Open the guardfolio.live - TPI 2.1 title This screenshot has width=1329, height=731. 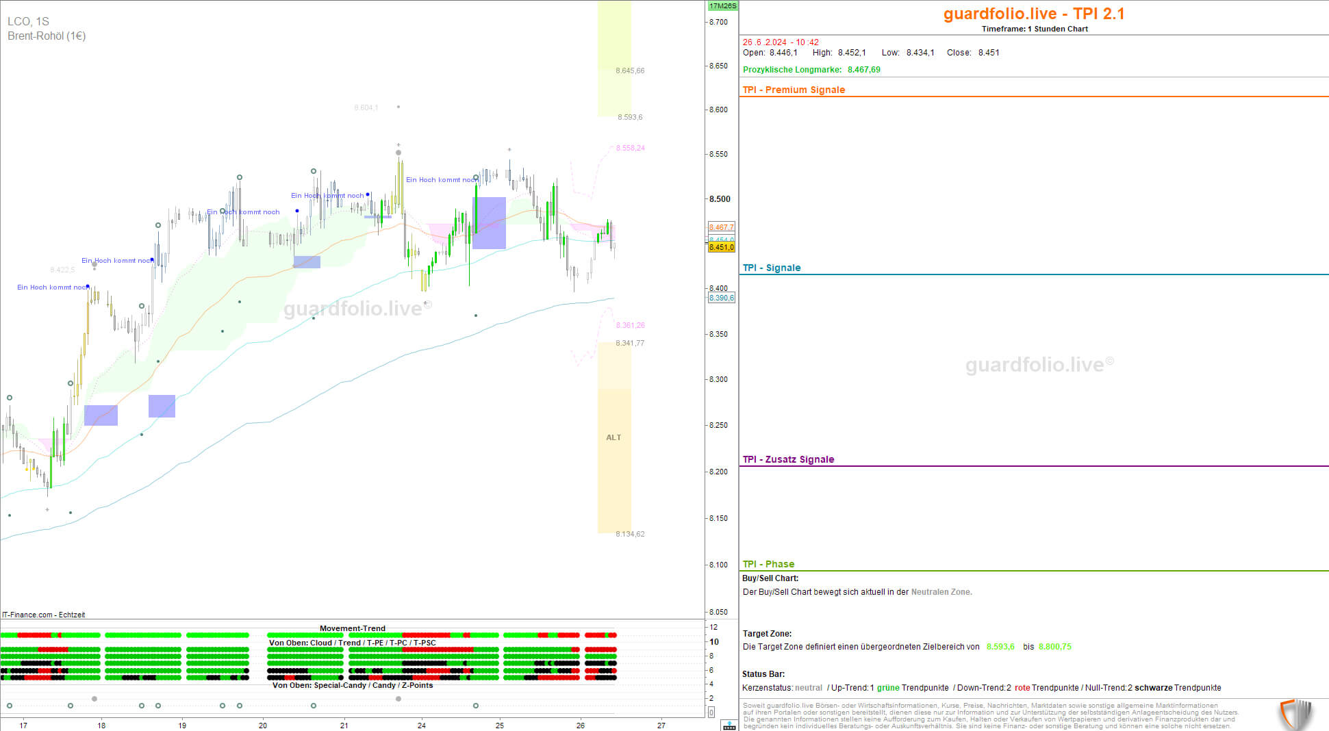pyautogui.click(x=1034, y=14)
